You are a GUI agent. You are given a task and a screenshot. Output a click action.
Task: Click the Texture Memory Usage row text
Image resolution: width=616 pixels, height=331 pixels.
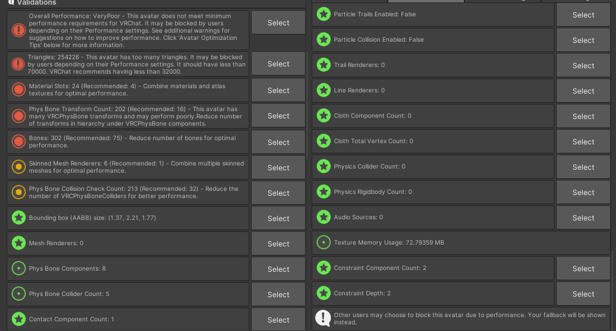(389, 243)
